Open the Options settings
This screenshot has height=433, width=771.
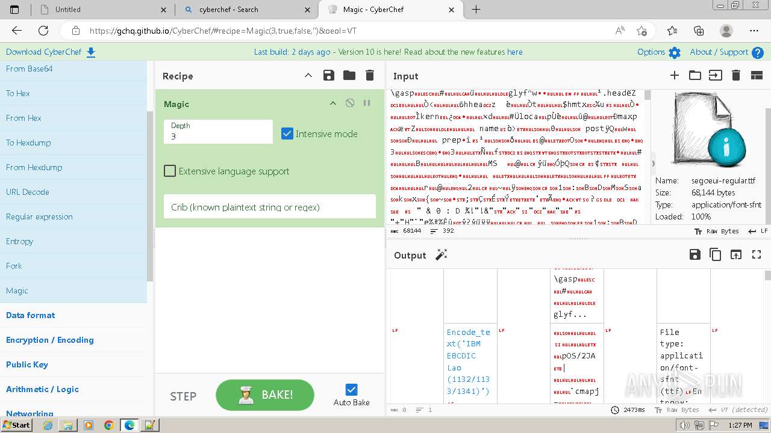tap(659, 52)
